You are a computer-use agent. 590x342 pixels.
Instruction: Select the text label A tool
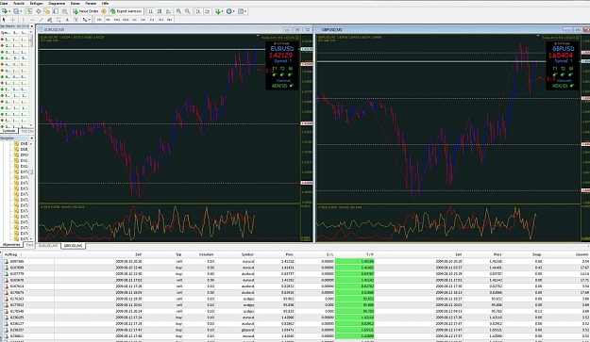(67, 20)
